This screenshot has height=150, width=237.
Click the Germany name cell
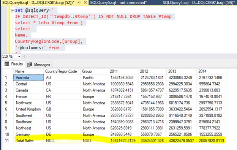pos(28,134)
